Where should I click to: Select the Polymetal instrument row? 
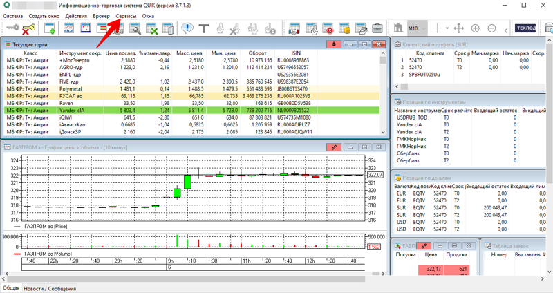pyautogui.click(x=191, y=89)
